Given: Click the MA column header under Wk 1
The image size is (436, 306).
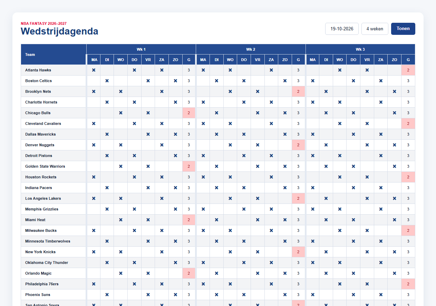Looking at the screenshot, I should pyautogui.click(x=94, y=60).
